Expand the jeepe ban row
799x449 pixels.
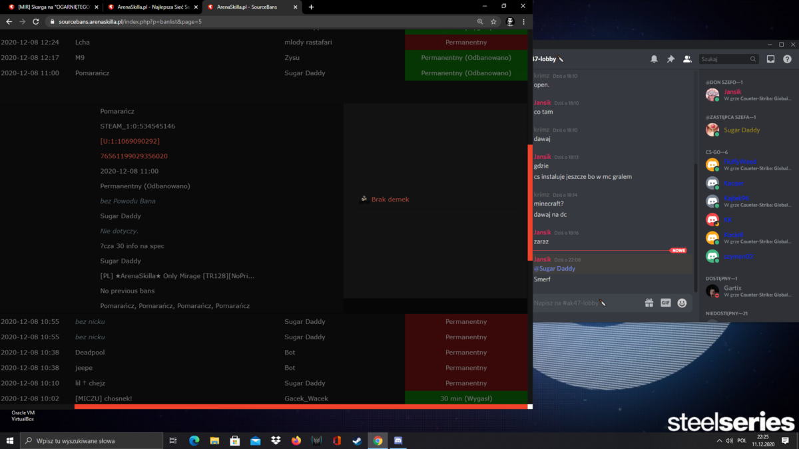pyautogui.click(x=264, y=367)
